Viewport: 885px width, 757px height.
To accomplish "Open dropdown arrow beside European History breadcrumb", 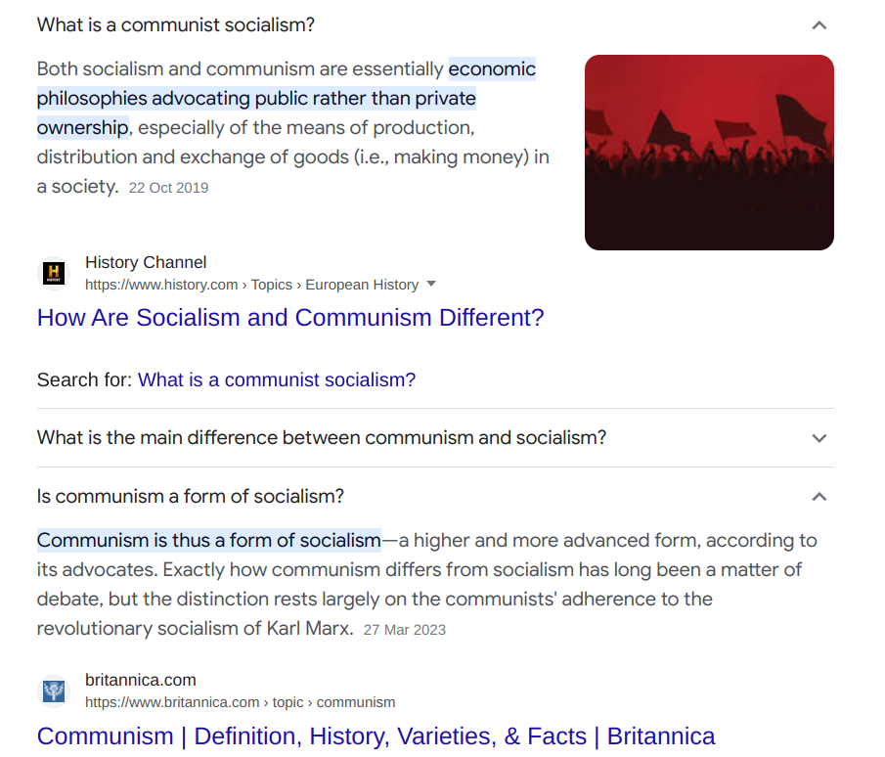I will 431,284.
